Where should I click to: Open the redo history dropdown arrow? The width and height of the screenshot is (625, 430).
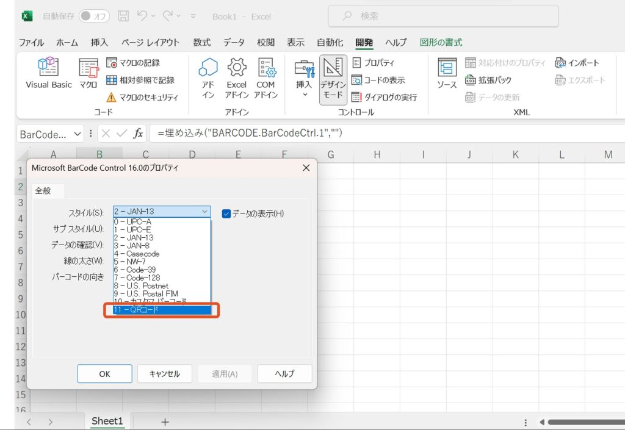coord(179,16)
